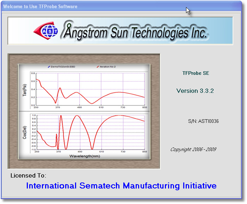Click the 'Copyright 2006 - 2009' text
This screenshot has width=247, height=204.
193,149
